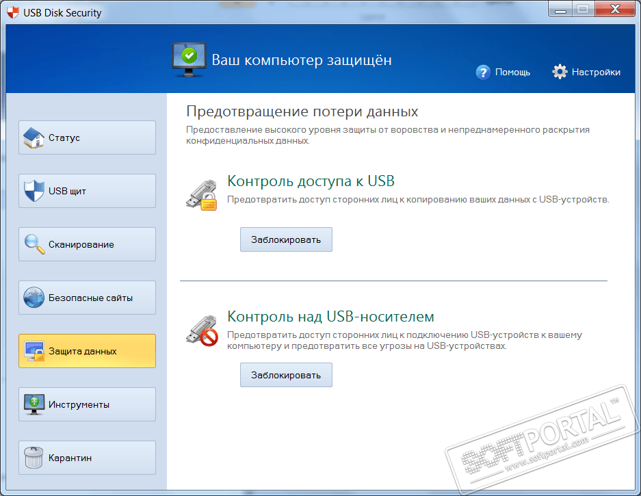
Task: Click the USB drive with padlock icon
Action: (202, 195)
